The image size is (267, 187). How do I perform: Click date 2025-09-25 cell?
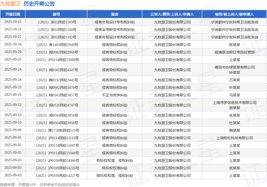pyautogui.click(x=13, y=59)
